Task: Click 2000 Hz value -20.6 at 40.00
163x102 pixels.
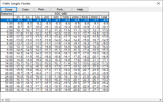Action: click(75, 90)
